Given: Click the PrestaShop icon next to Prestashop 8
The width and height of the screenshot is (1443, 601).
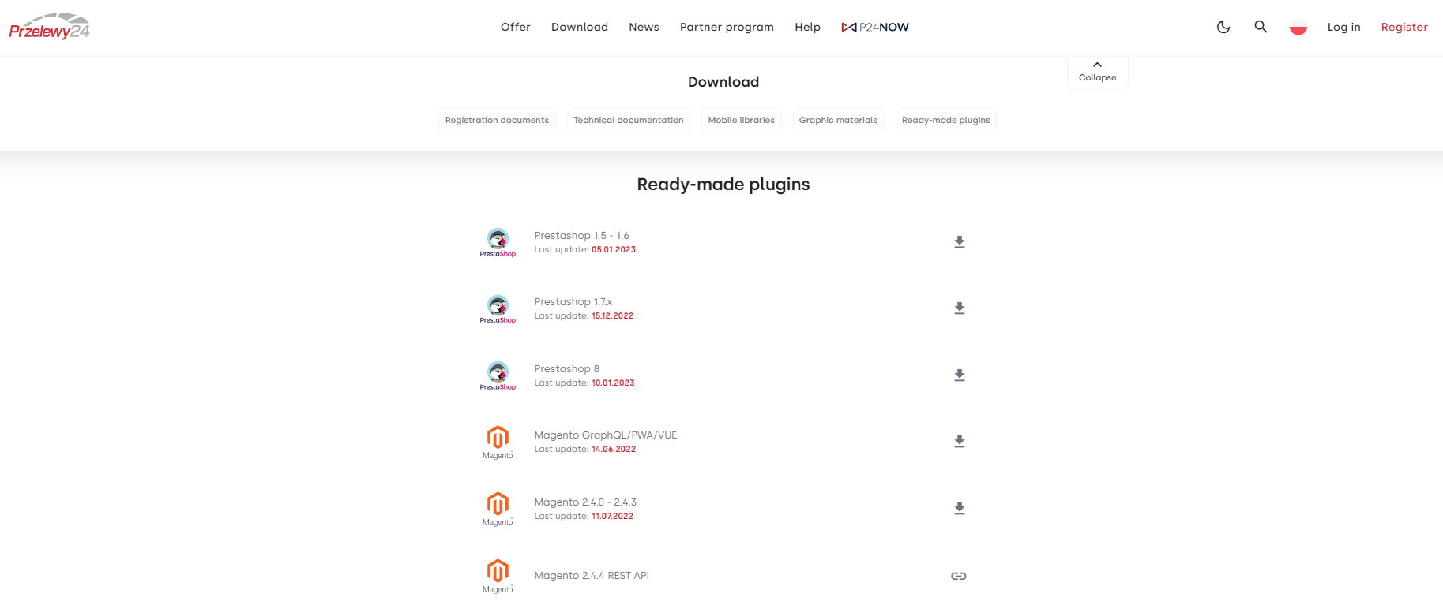Looking at the screenshot, I should pyautogui.click(x=498, y=375).
